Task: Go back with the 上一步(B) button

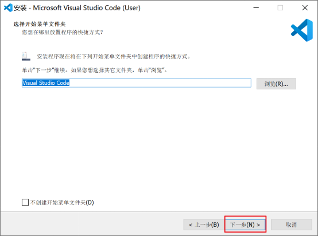Action: pos(204,225)
